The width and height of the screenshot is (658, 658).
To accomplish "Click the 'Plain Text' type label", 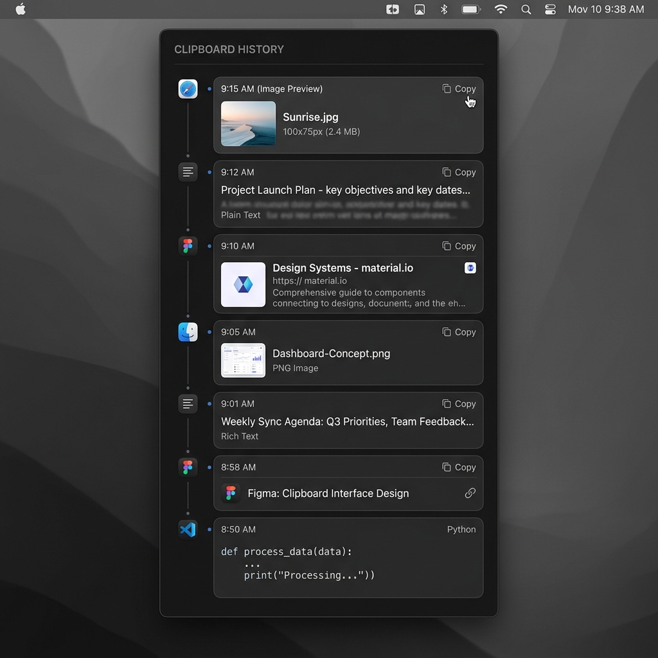I will [x=241, y=215].
